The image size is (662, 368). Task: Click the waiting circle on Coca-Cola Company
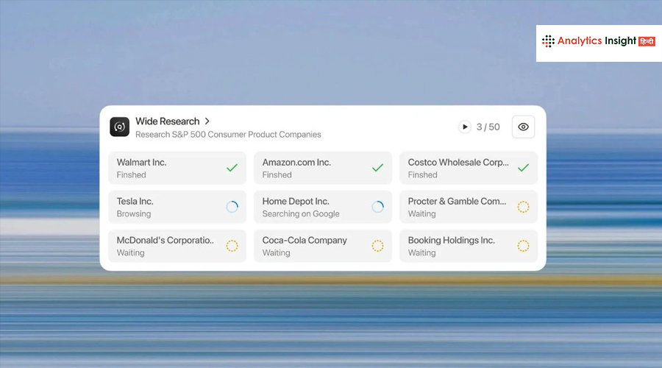tap(377, 246)
